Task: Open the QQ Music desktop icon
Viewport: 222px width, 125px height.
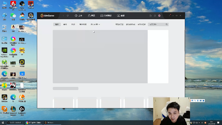Action: tap(4, 87)
